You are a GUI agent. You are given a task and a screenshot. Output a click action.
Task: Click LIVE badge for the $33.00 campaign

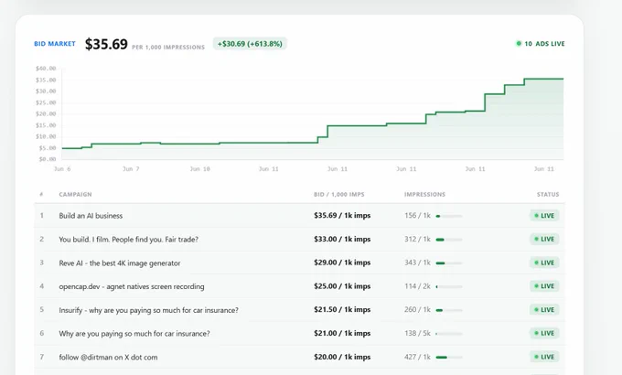tap(544, 239)
